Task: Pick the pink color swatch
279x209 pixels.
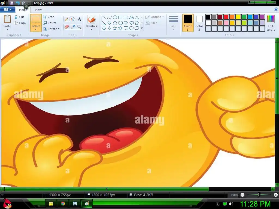Action: coord(226,23)
